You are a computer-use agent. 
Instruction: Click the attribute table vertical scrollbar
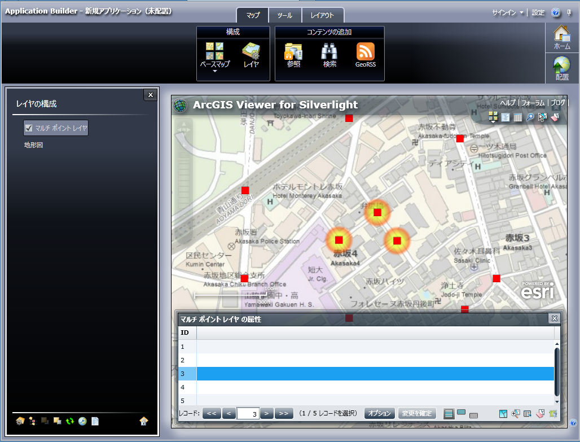pyautogui.click(x=557, y=373)
